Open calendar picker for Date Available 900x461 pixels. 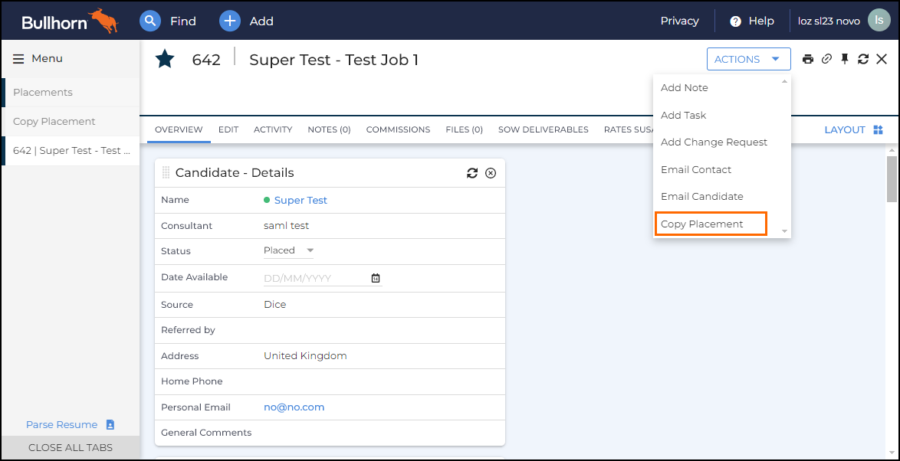[376, 278]
